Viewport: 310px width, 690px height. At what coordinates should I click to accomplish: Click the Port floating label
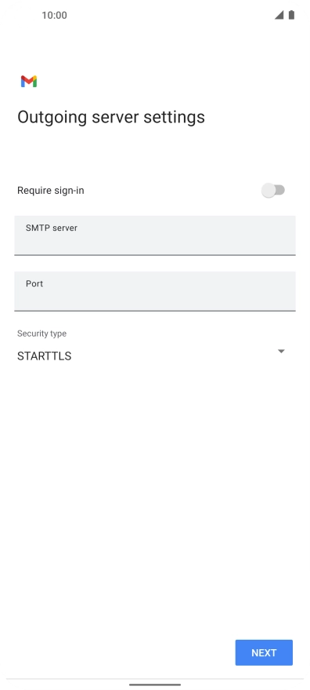point(34,284)
